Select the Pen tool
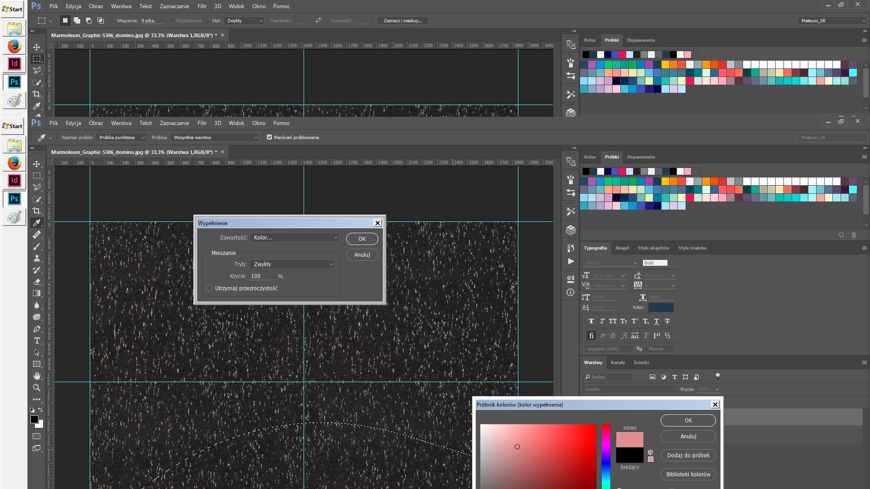Viewport: 870px width, 489px height. point(37,329)
